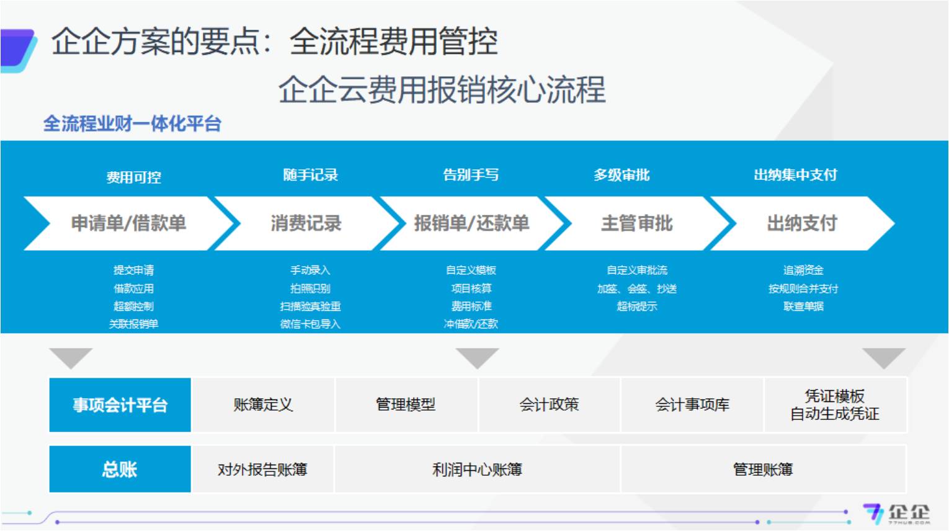Select the 消费记录 arrow step
This screenshot has height=531, width=949.
click(306, 223)
